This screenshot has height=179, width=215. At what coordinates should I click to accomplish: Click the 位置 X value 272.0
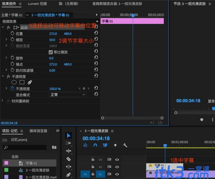pos(53,34)
